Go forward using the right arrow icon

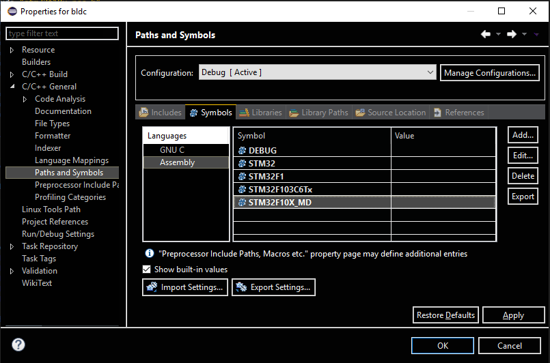coord(512,34)
